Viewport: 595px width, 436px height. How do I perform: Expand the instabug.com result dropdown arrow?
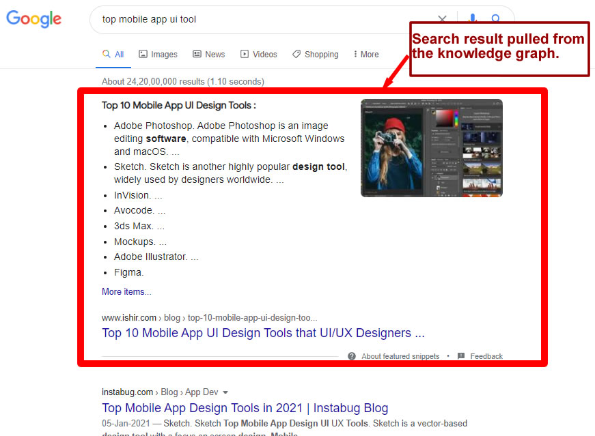[x=225, y=392]
